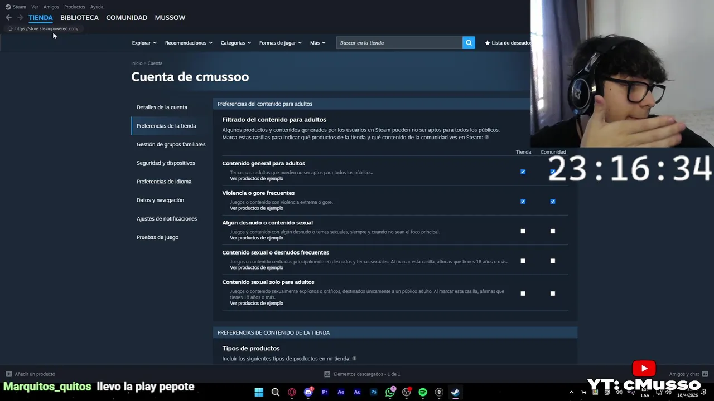Uncheck Tienda for Violencia o gore frecuentes
This screenshot has width=714, height=401.
point(523,201)
